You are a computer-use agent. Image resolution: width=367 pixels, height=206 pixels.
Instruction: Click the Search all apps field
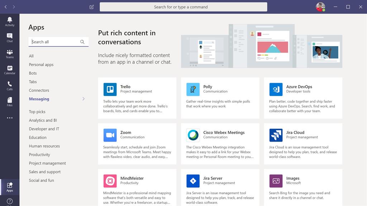click(55, 42)
